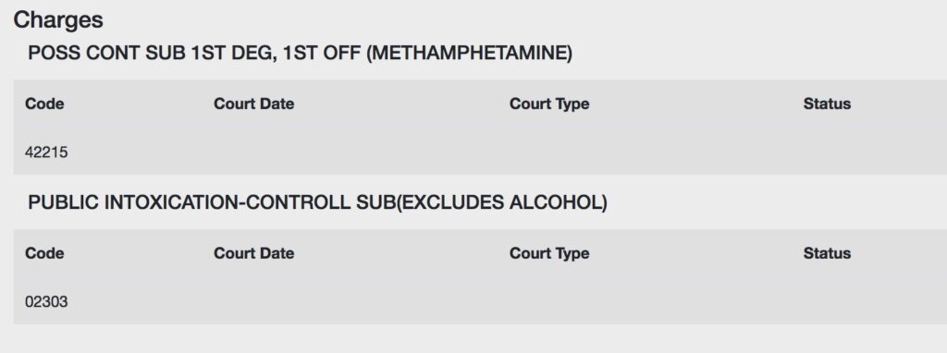Click Status header in second charge table
947x353 pixels.
[827, 253]
